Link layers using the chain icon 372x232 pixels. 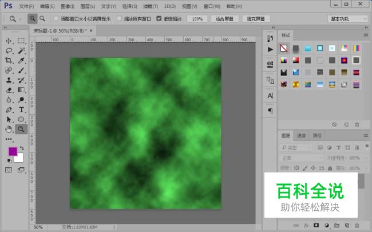click(296, 225)
